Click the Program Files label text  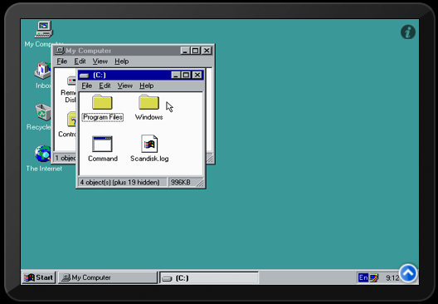pyautogui.click(x=103, y=117)
